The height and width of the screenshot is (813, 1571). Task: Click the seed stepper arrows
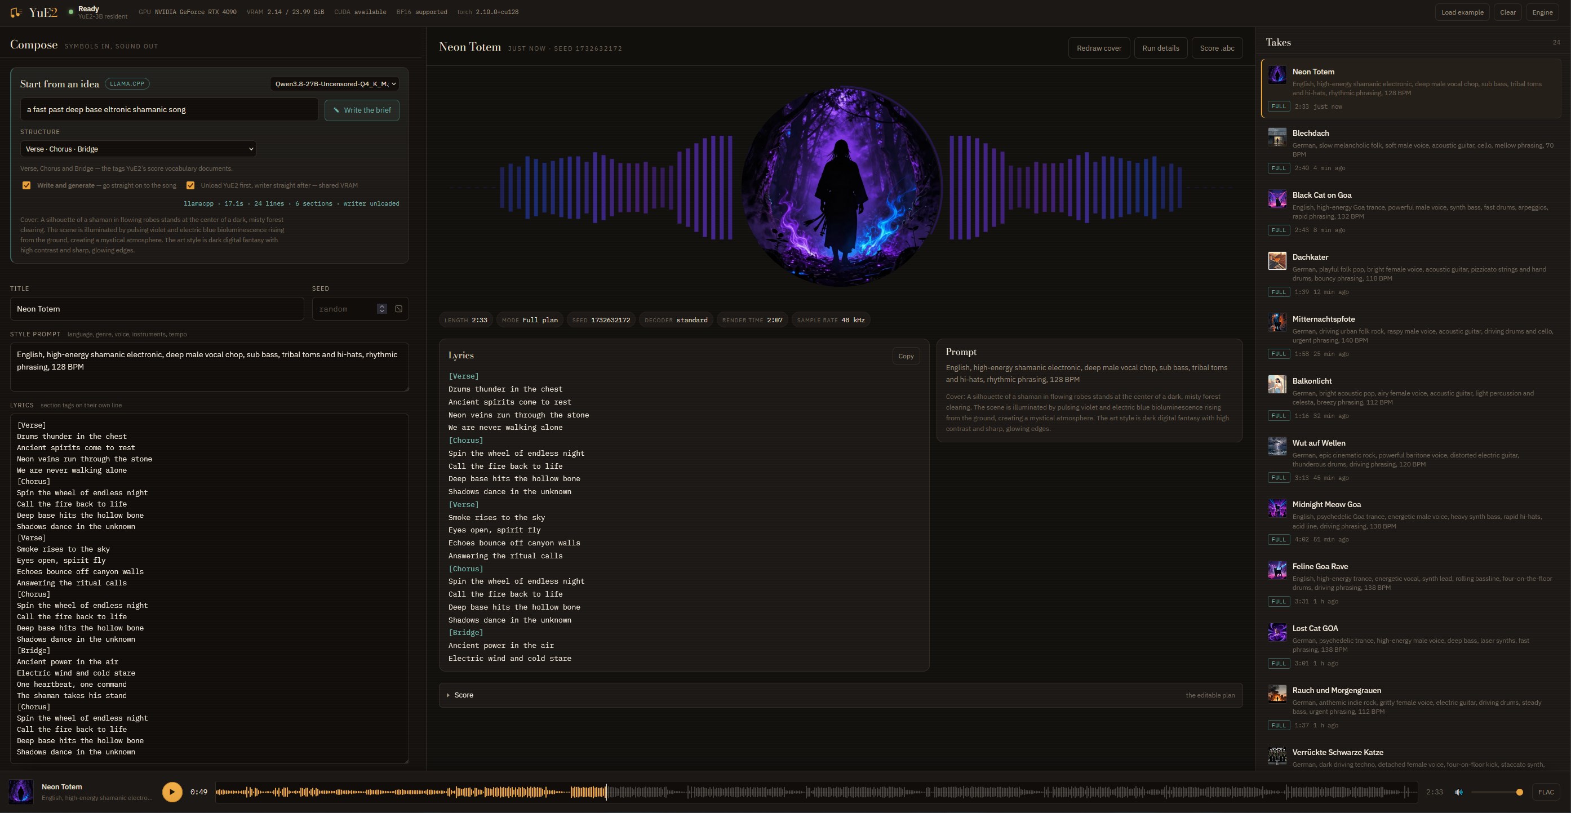(382, 309)
